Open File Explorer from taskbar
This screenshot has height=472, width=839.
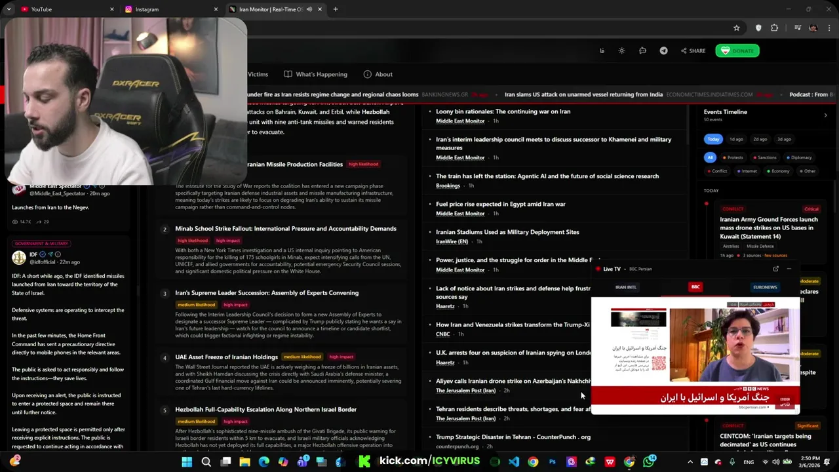(244, 462)
